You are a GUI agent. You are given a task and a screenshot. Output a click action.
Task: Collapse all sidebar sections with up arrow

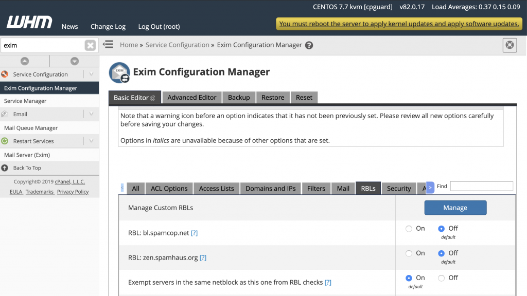[25, 61]
